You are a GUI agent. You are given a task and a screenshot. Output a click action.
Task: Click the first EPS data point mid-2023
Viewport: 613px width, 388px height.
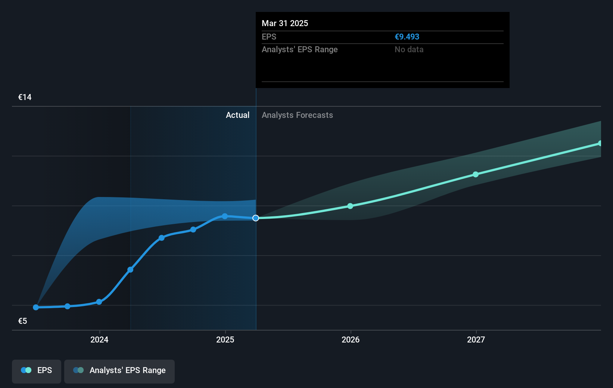click(x=36, y=307)
